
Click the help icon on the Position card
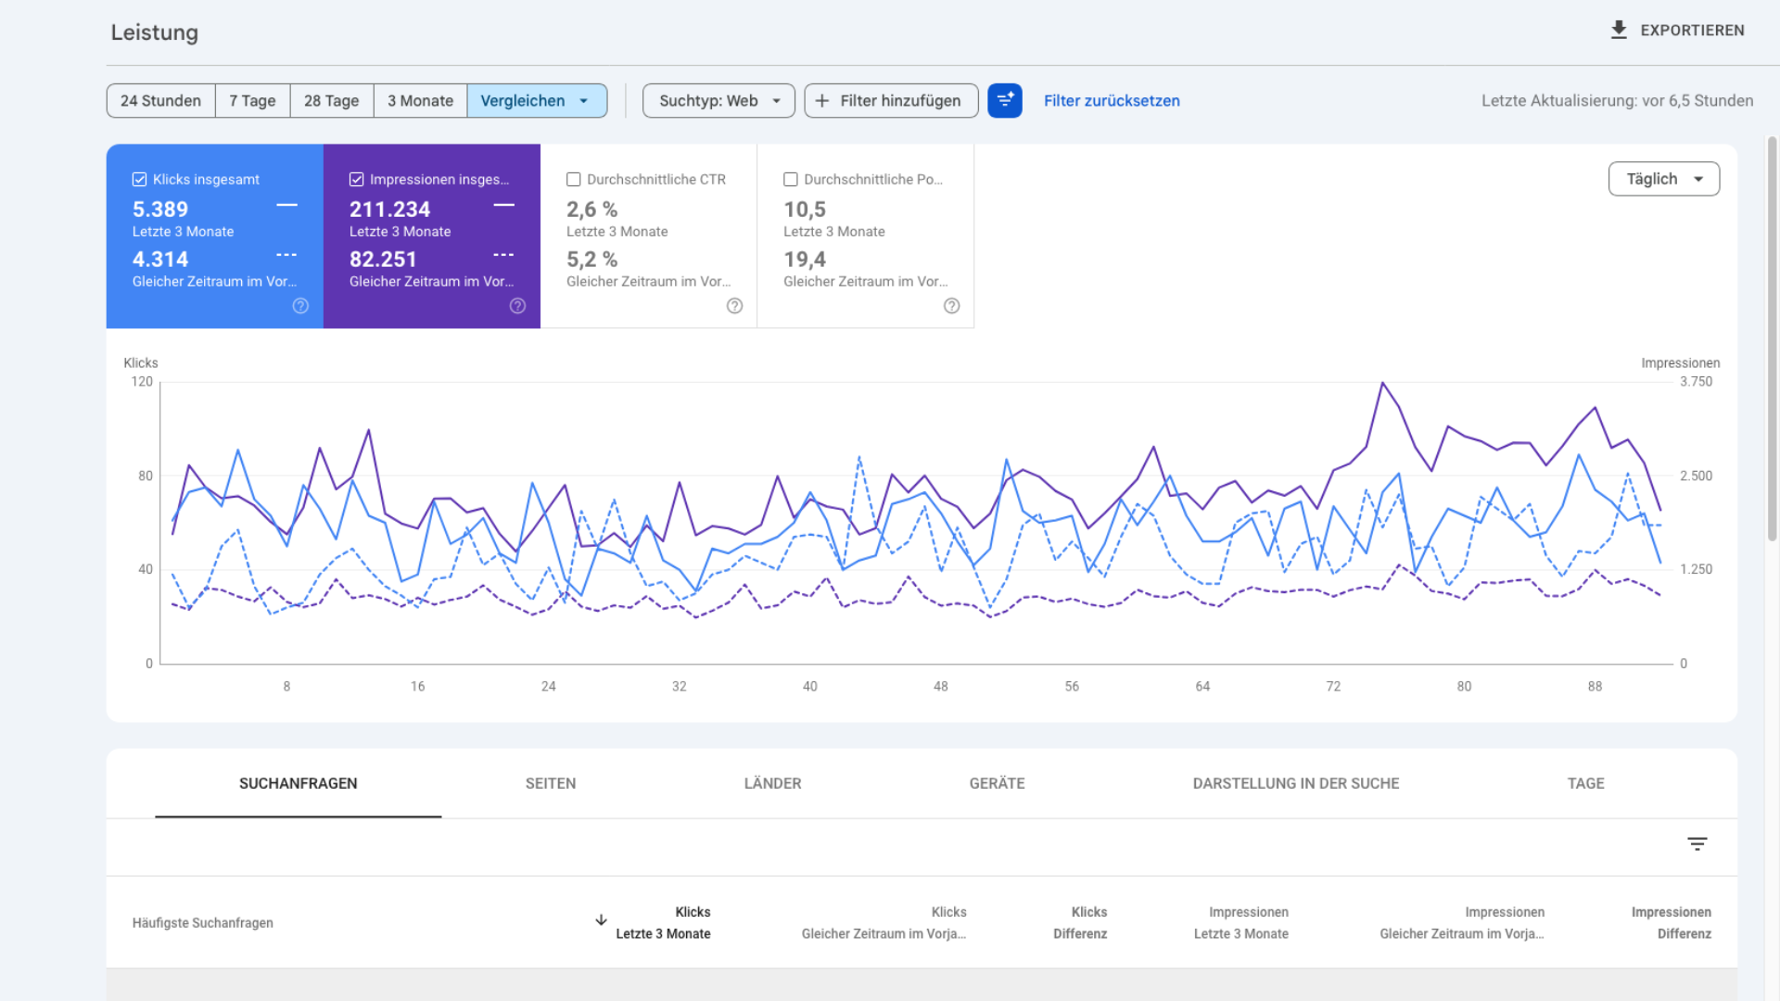(951, 306)
